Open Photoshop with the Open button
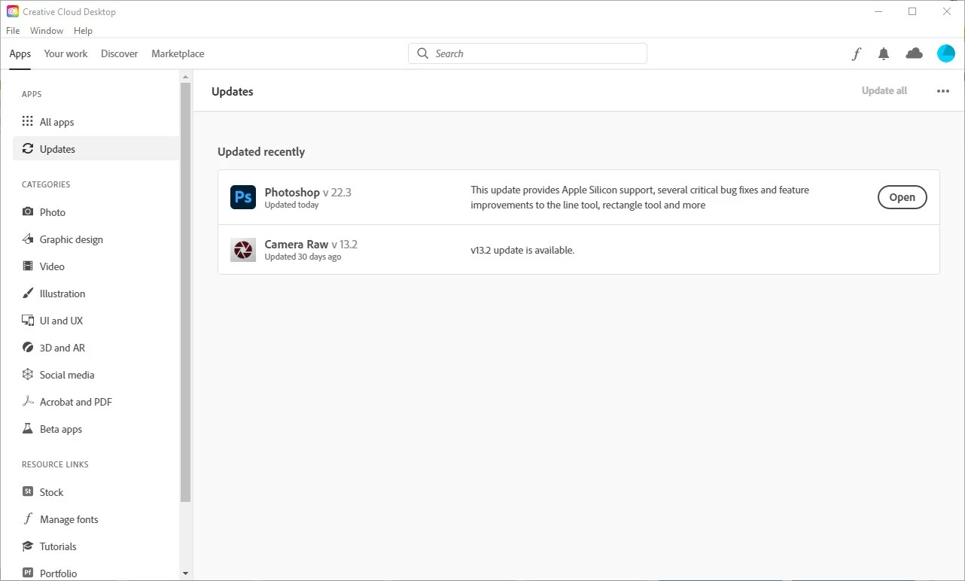Screen dimensions: 965x581 [x=902, y=197]
